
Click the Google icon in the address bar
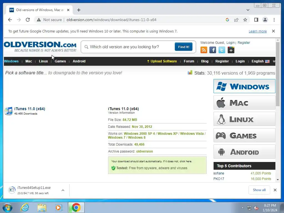[x=227, y=20]
